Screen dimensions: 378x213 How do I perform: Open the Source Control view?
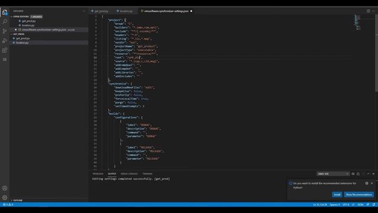pyautogui.click(x=5, y=31)
